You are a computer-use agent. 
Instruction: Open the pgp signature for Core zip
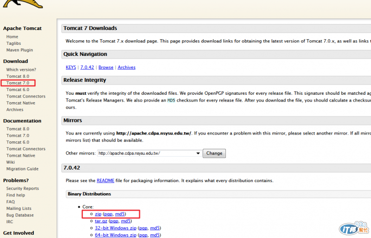tap(108, 214)
